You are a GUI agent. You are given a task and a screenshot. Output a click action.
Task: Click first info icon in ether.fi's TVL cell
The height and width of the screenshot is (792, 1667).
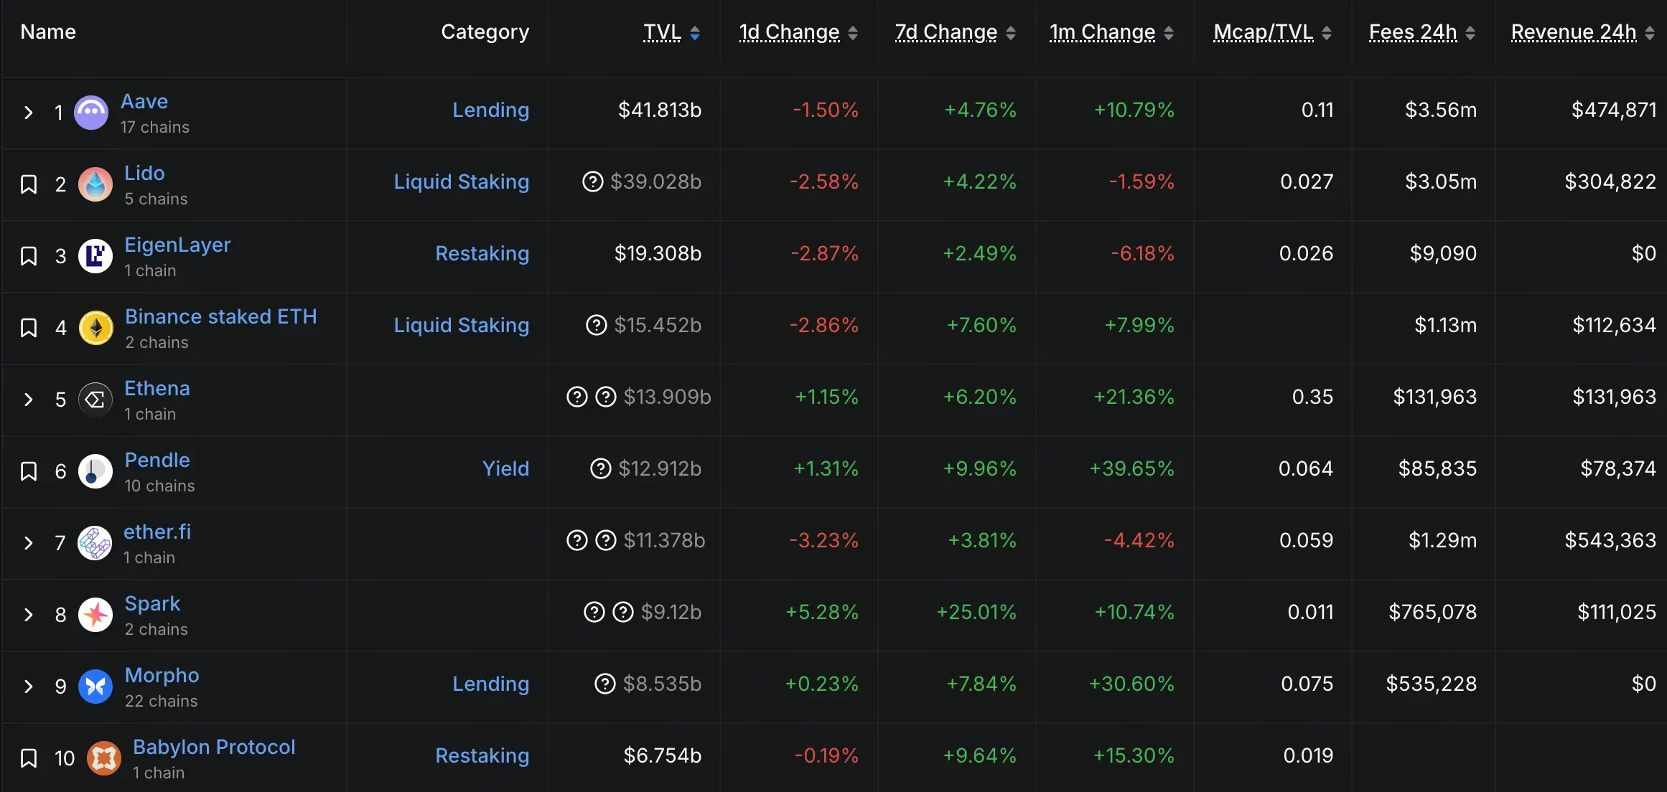(577, 540)
